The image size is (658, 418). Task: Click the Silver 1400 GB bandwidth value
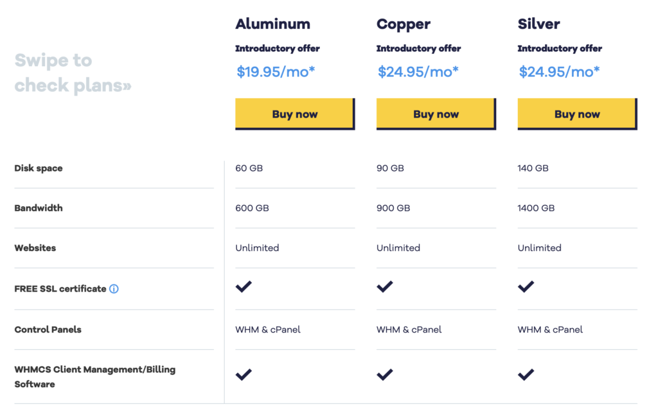[x=536, y=208]
